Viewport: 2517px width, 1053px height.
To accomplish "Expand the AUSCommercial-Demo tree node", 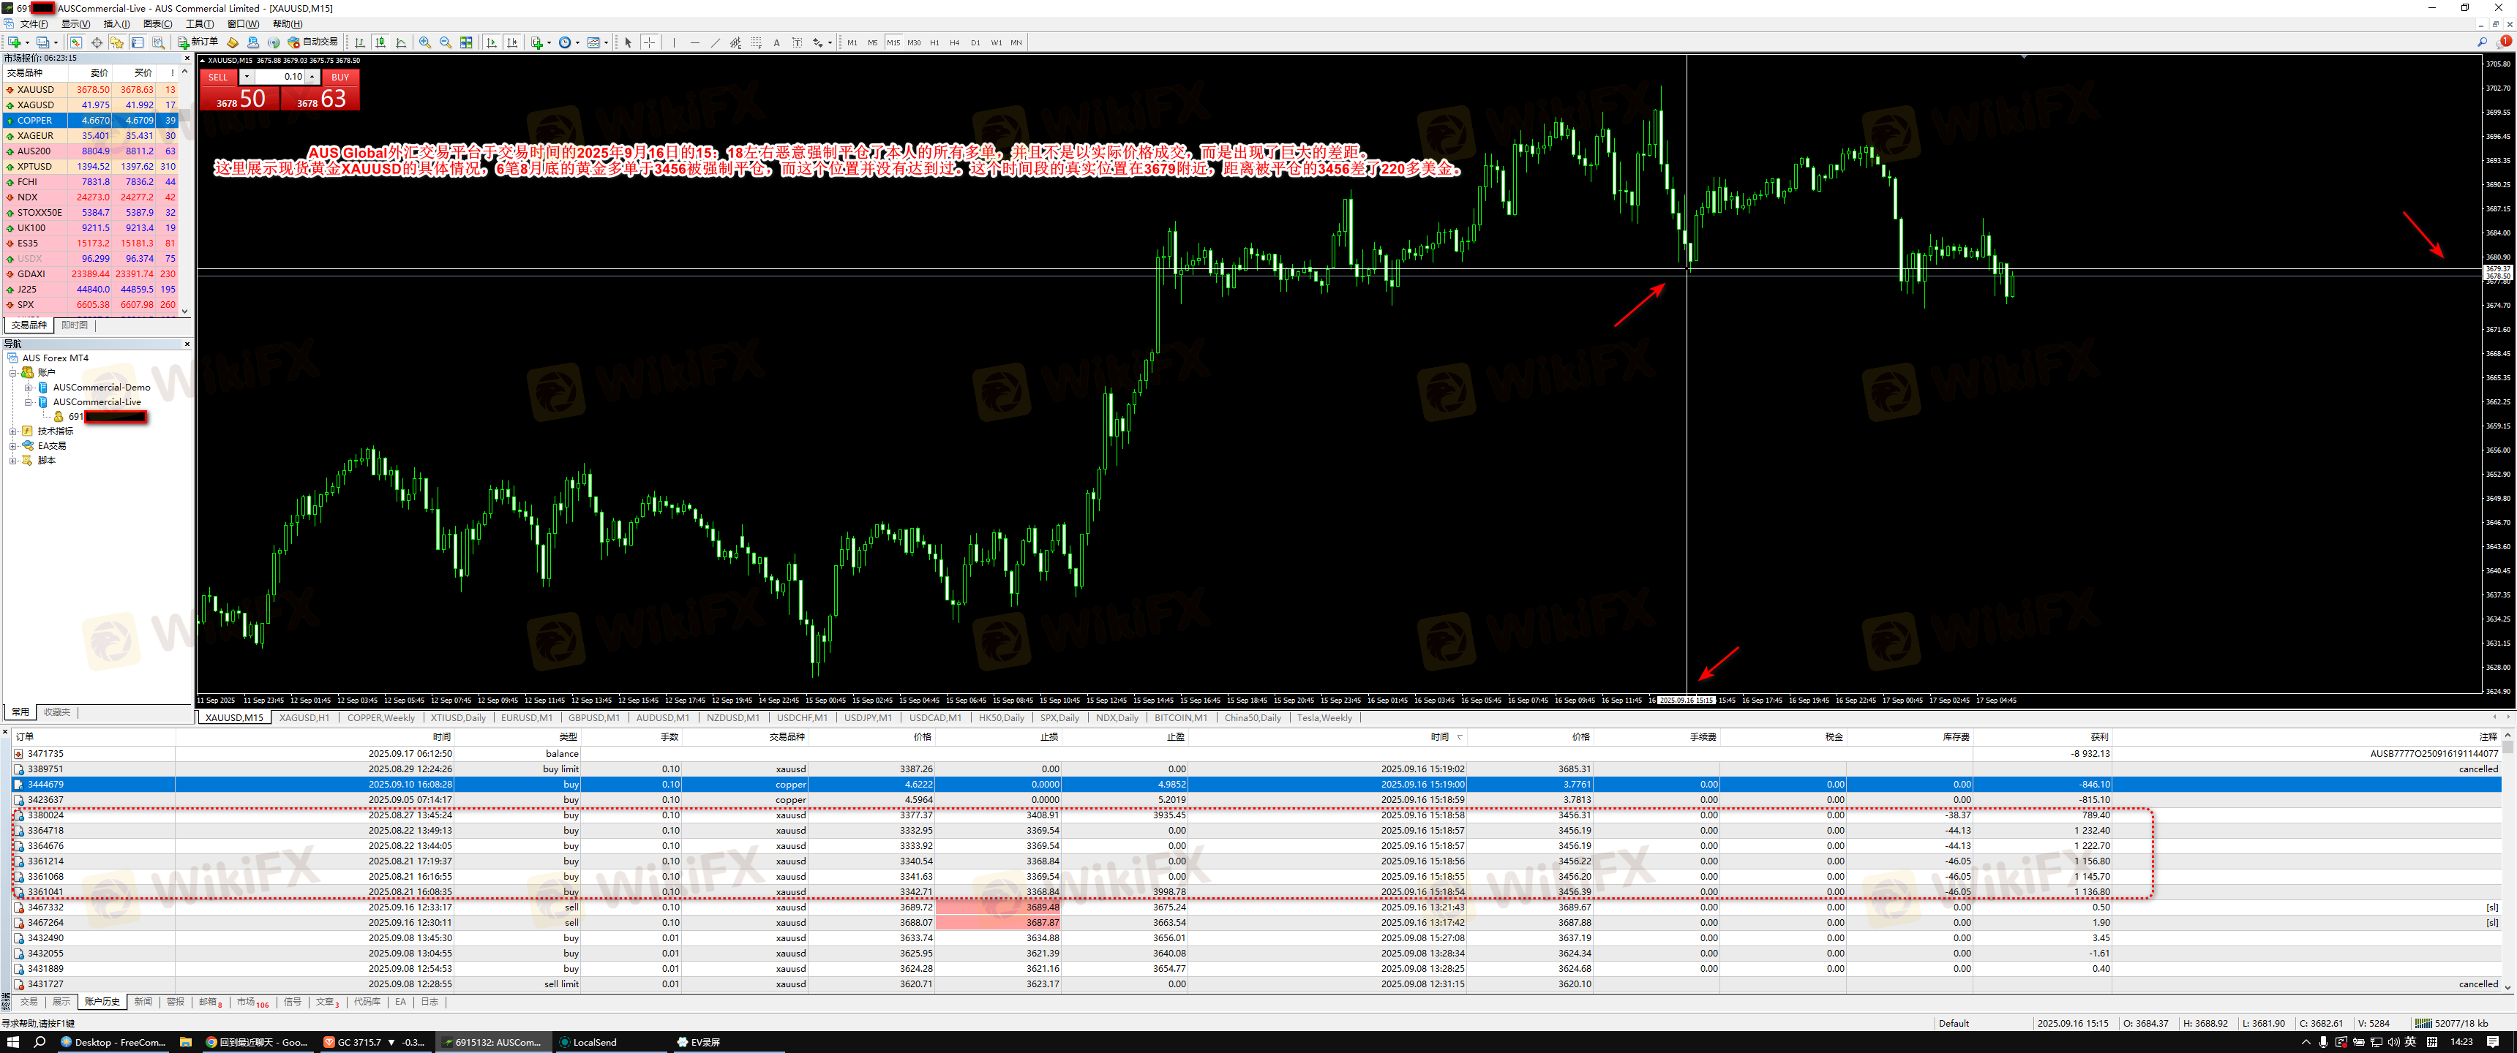I will tap(29, 388).
